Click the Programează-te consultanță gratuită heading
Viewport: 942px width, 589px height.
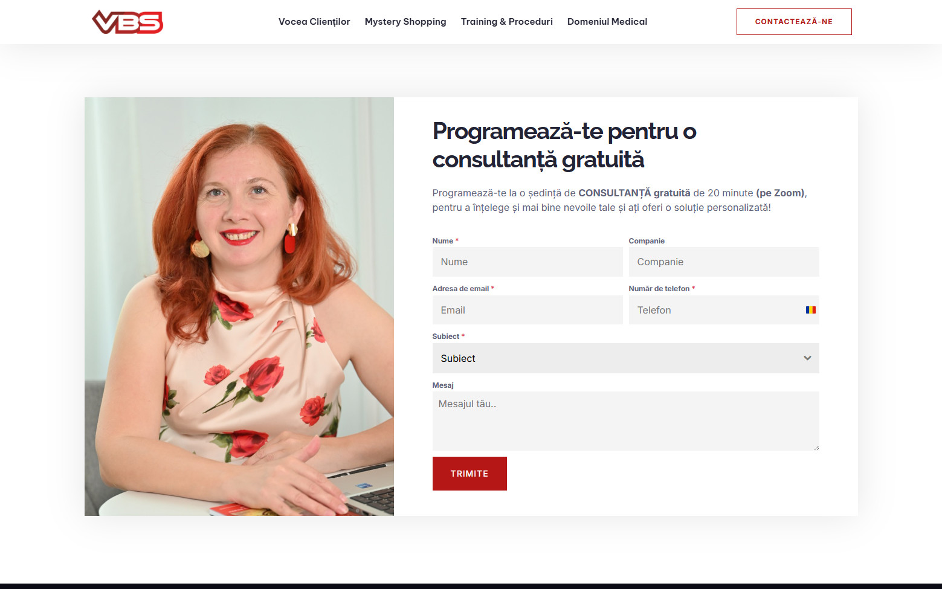(x=564, y=146)
